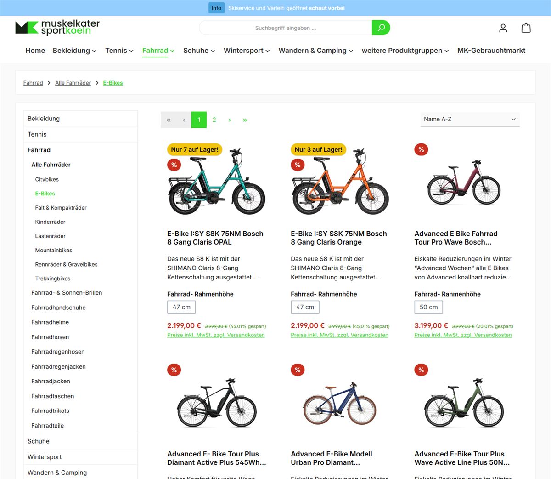This screenshot has height=479, width=551.
Task: Select 47 cm frame size for OPAL bike
Action: point(181,307)
